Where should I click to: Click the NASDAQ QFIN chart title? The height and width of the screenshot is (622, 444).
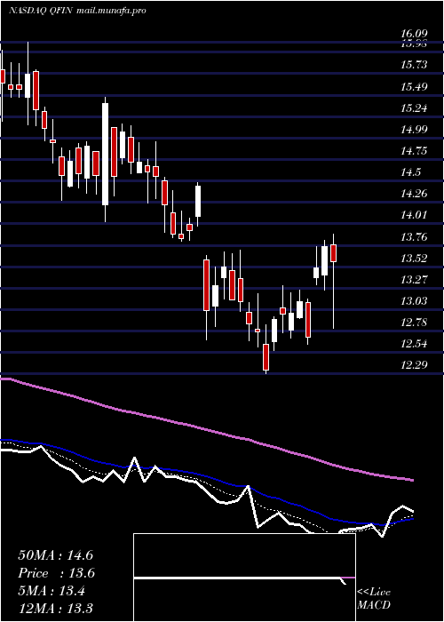pos(40,11)
